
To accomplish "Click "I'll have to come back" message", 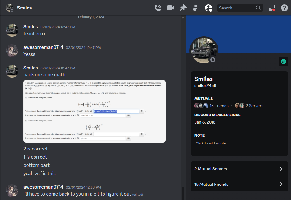I will pyautogui.click(x=77, y=194).
